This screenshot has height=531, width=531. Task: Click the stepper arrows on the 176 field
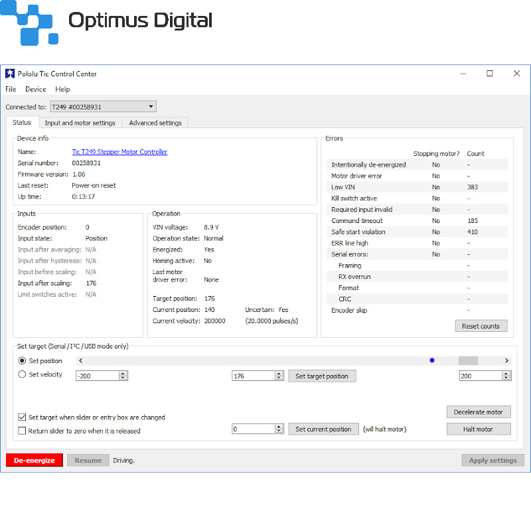pos(279,376)
